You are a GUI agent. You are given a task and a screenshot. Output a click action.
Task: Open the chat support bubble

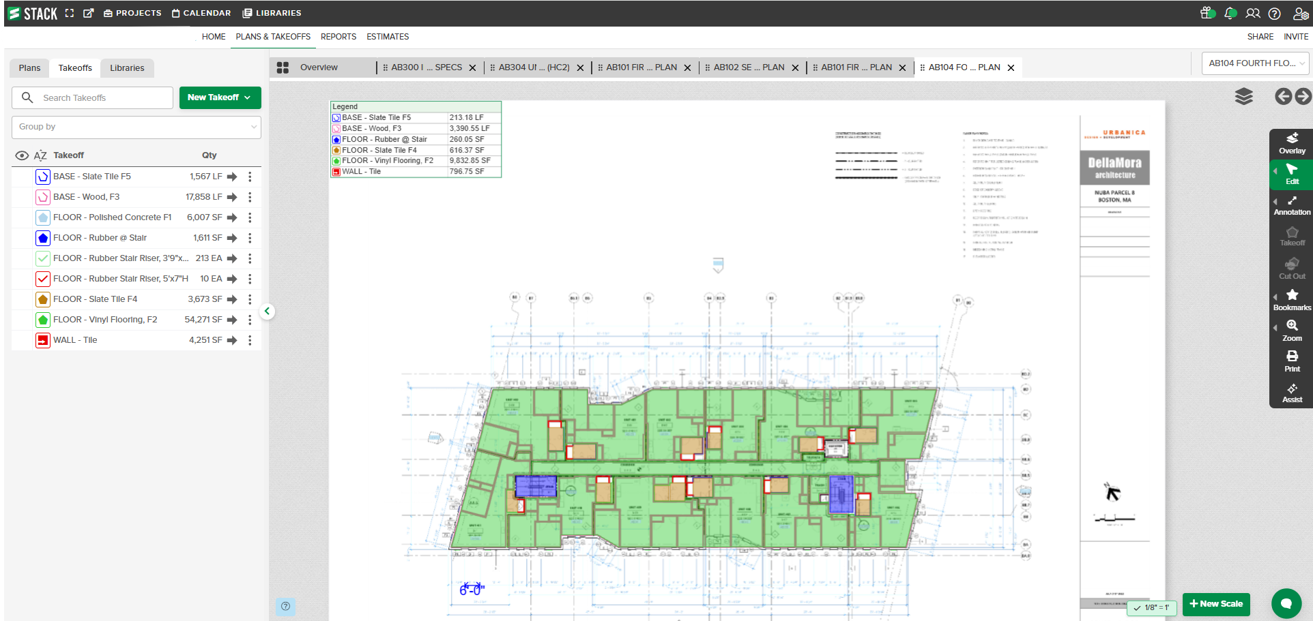[1286, 603]
